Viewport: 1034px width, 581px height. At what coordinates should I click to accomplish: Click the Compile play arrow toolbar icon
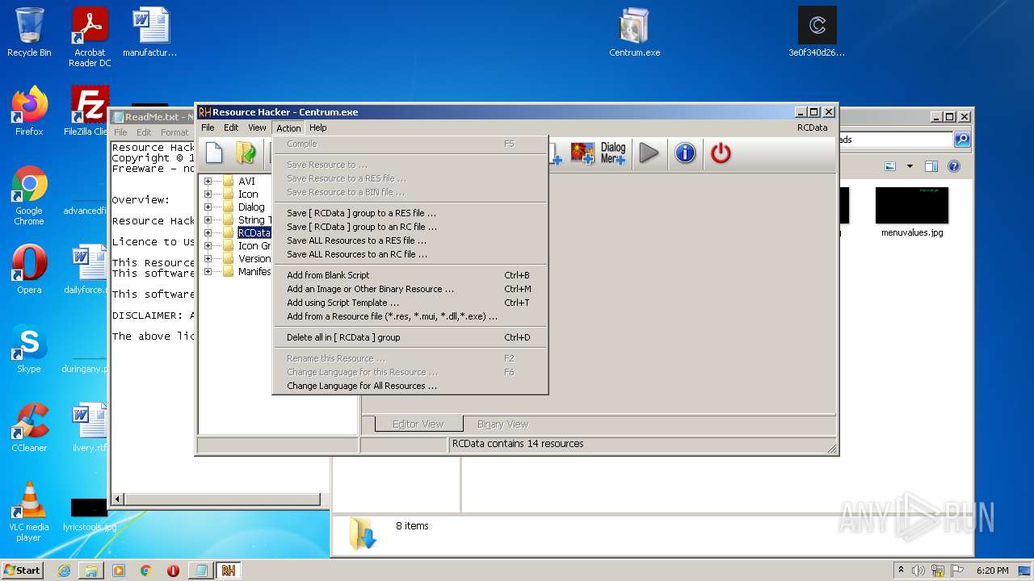coord(649,153)
